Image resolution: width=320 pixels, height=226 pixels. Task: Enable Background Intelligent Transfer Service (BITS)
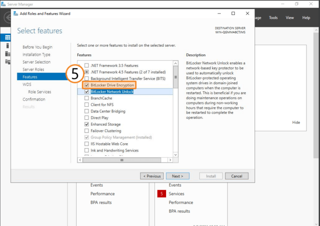pos(87,78)
